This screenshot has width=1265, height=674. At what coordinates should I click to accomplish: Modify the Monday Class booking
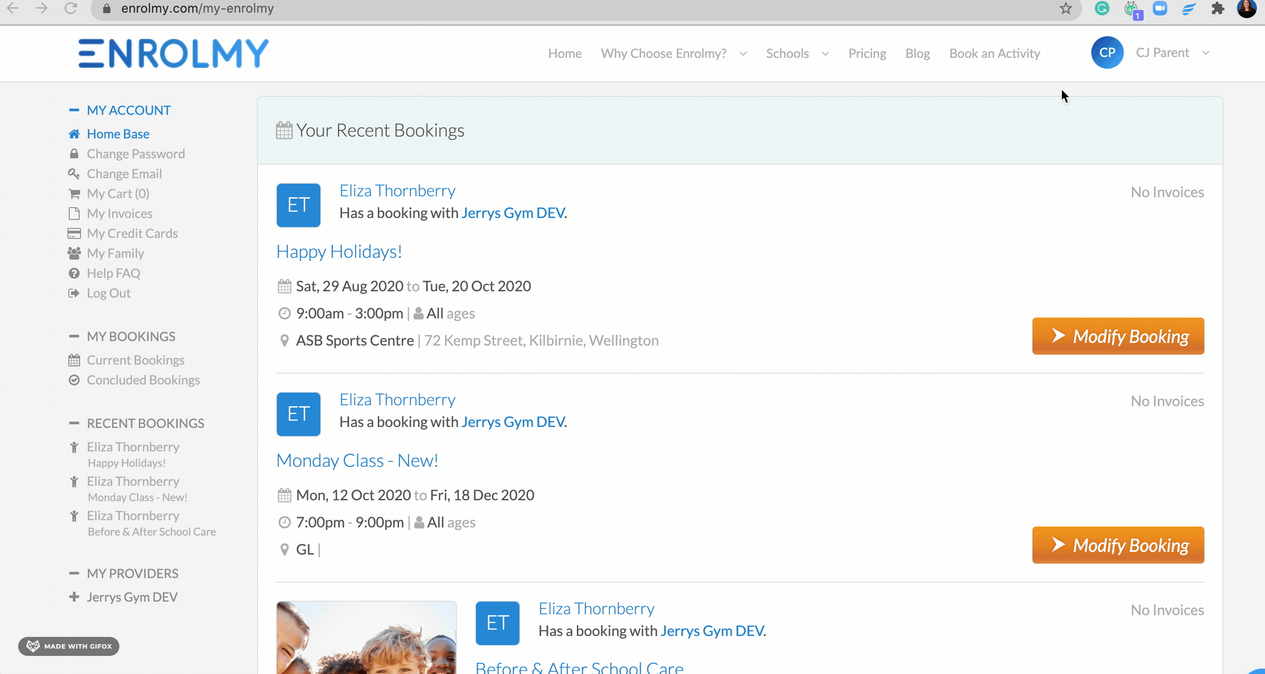[1118, 546]
